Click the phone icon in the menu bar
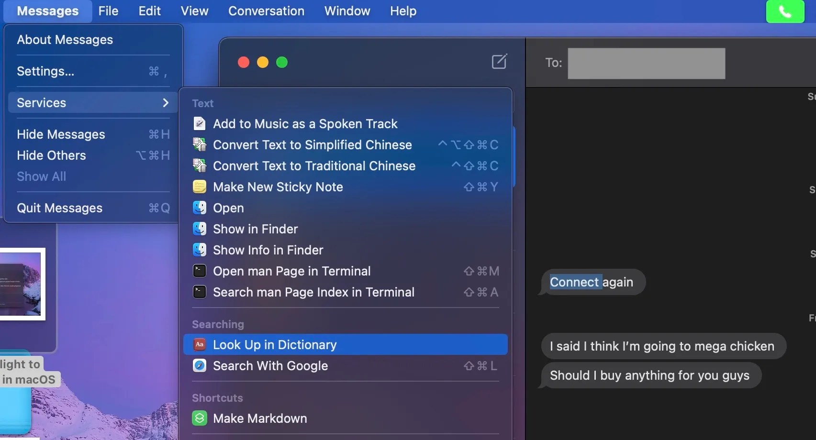The width and height of the screenshot is (816, 440). [x=784, y=11]
